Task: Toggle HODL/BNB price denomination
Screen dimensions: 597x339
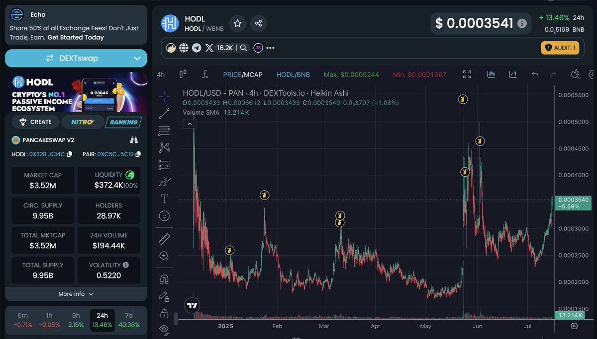Action: click(x=293, y=74)
